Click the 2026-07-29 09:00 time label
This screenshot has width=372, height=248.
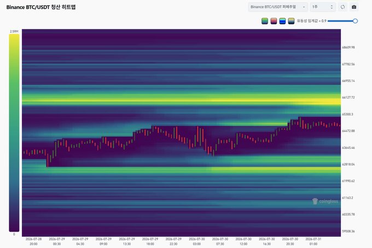click(103, 241)
